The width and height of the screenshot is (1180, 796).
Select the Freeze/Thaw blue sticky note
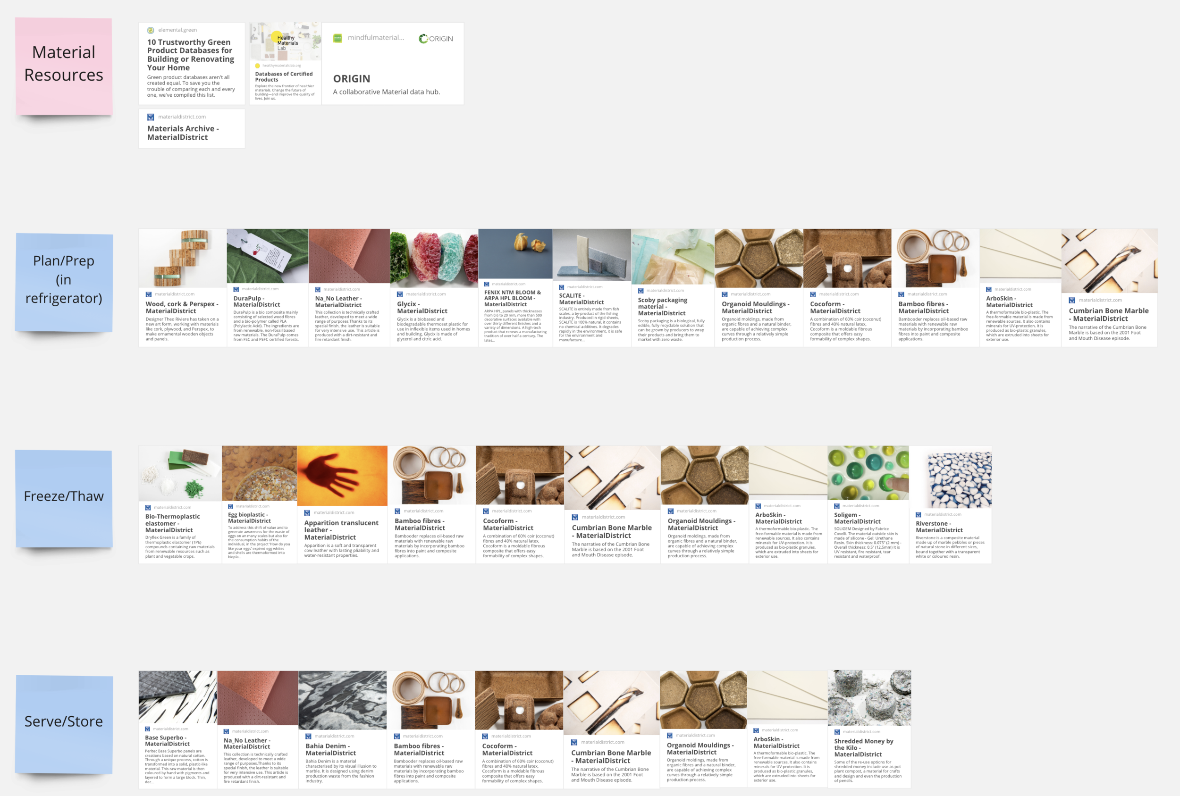click(64, 497)
